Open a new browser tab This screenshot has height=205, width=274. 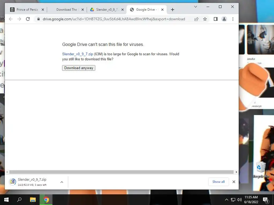[173, 10]
